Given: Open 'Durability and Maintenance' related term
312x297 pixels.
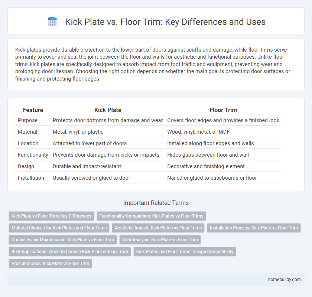Looking at the screenshot, I should point(62,240).
